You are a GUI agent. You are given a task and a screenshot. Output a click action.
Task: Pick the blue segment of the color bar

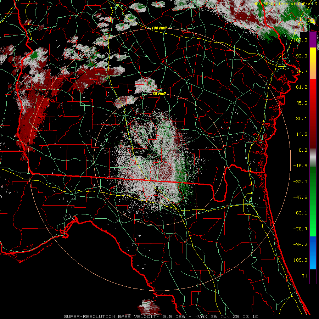[x=313, y=253]
